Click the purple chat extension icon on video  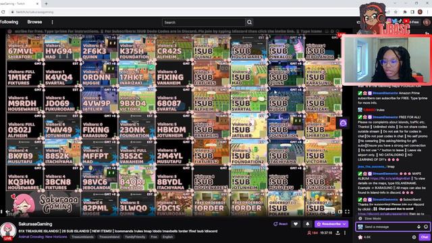[343, 123]
